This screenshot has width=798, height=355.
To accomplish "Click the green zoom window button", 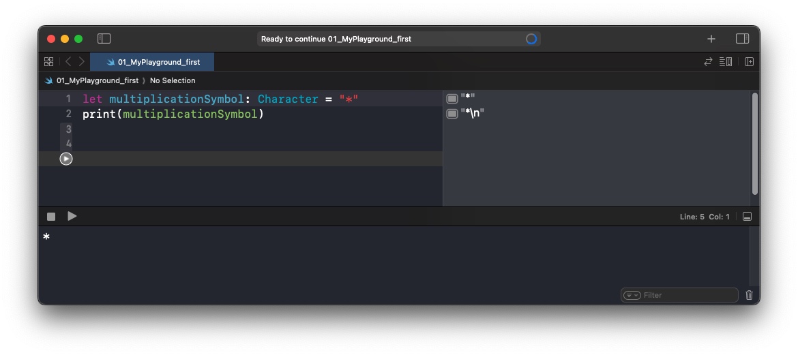I will pyautogui.click(x=78, y=39).
